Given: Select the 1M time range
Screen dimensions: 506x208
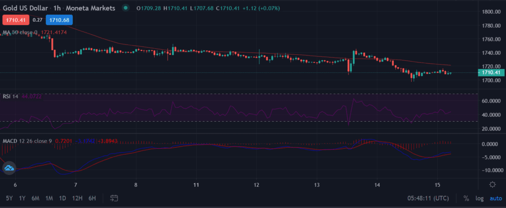Looking at the screenshot, I should [x=49, y=198].
